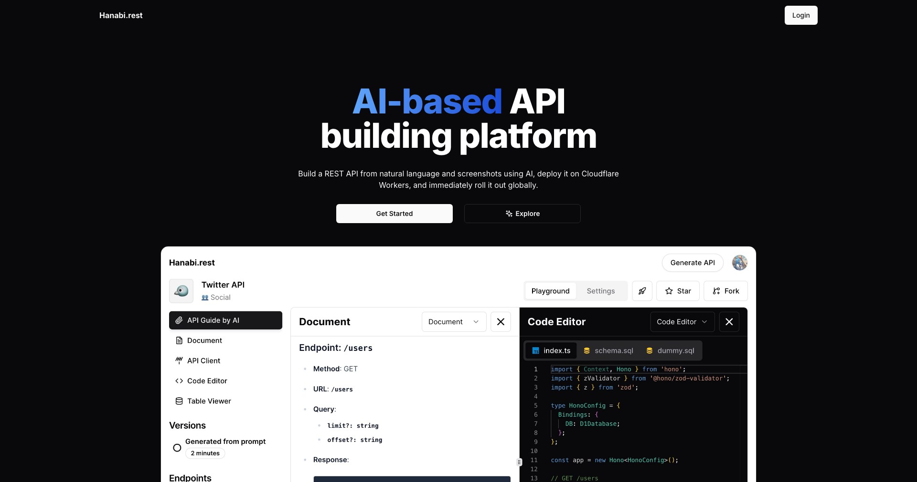Click the TypeScript icon on index.ts tab
Viewport: 917px width, 482px height.
[x=536, y=350]
